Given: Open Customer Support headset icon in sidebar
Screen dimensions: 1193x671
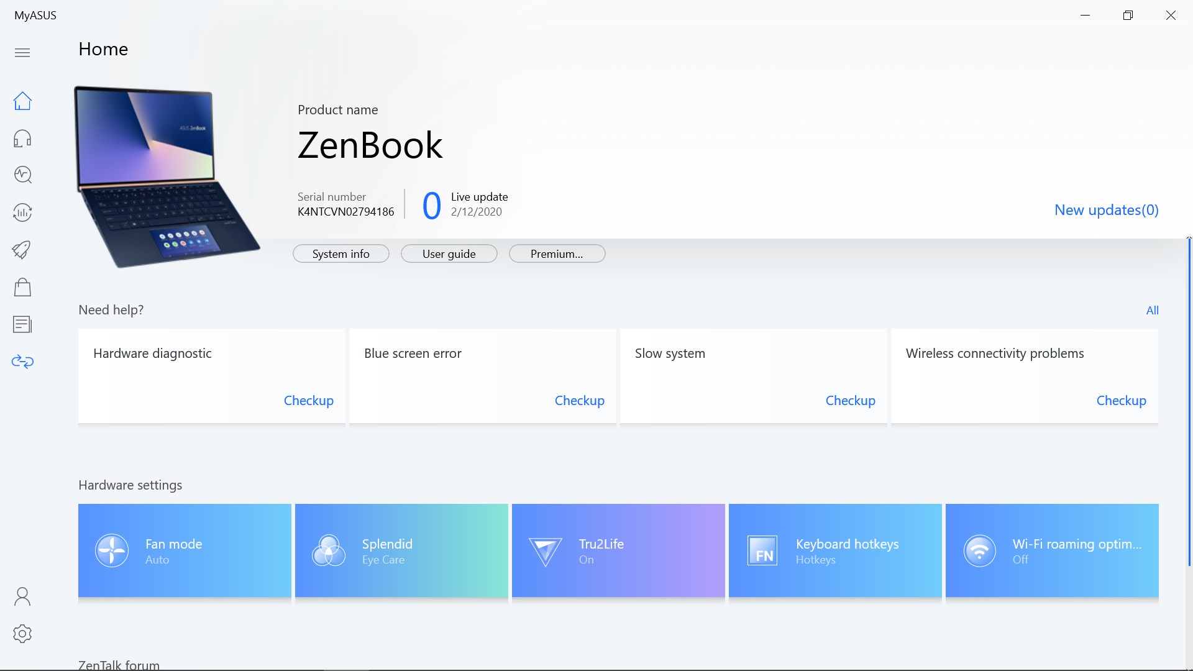Looking at the screenshot, I should [22, 138].
